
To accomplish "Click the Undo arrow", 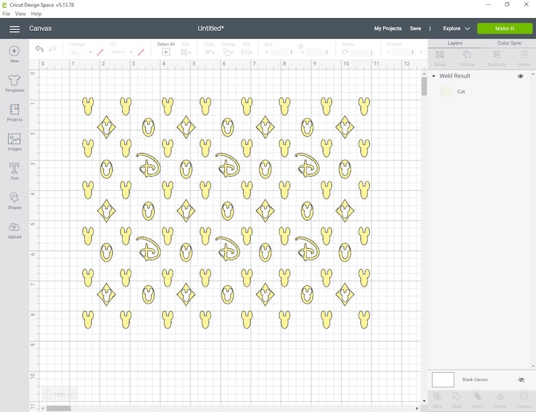I will point(39,49).
